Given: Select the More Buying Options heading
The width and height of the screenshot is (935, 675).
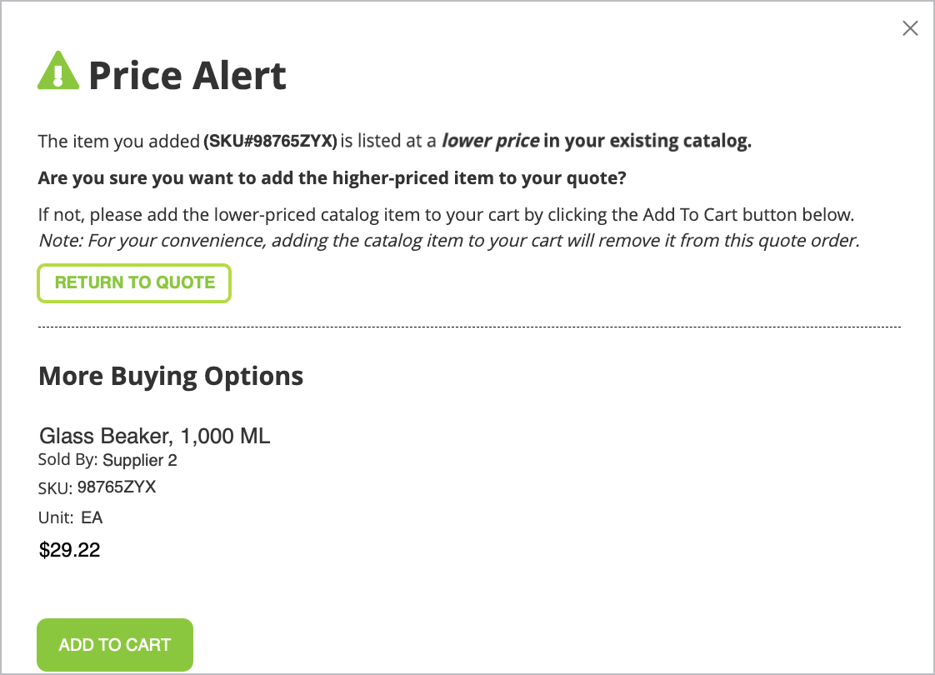Looking at the screenshot, I should coord(171,377).
